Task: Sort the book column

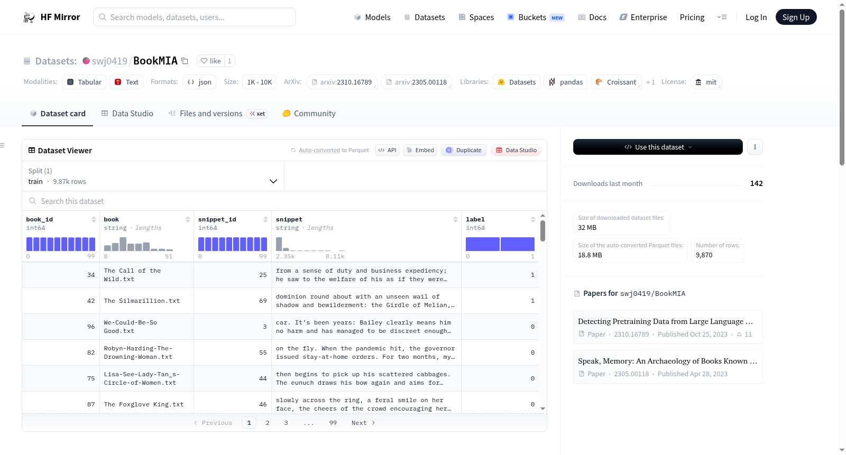Action: tap(188, 219)
